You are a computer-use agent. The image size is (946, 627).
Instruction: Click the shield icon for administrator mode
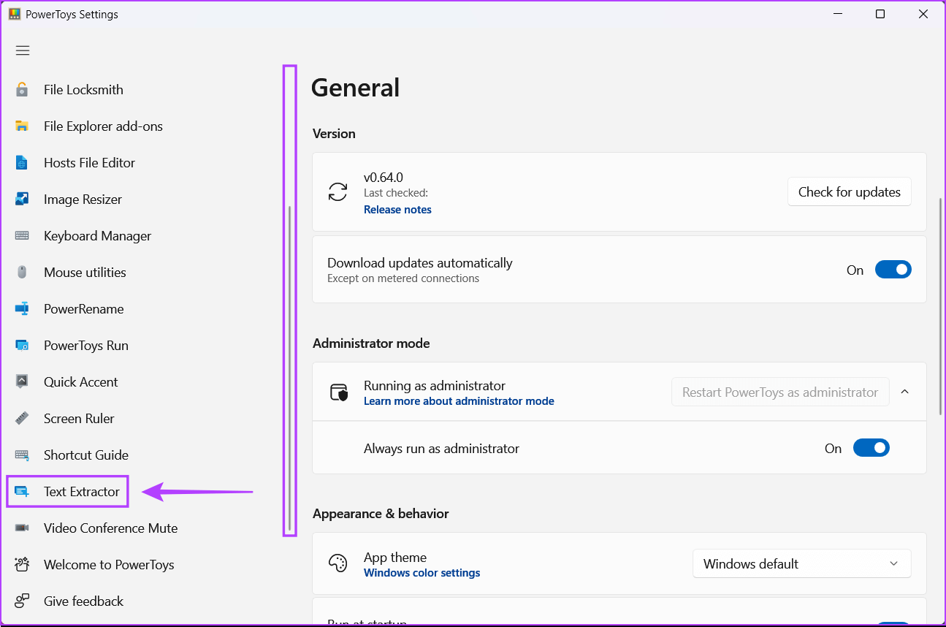click(339, 392)
